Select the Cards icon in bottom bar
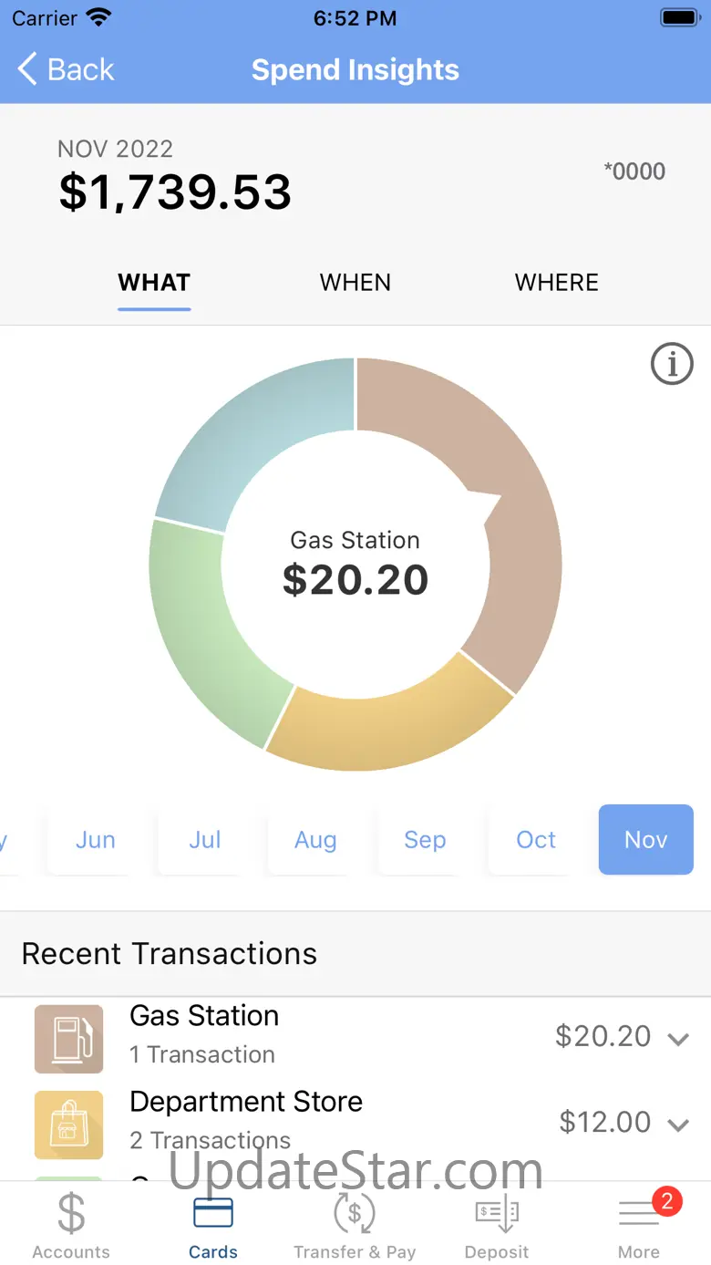 pyautogui.click(x=213, y=1215)
